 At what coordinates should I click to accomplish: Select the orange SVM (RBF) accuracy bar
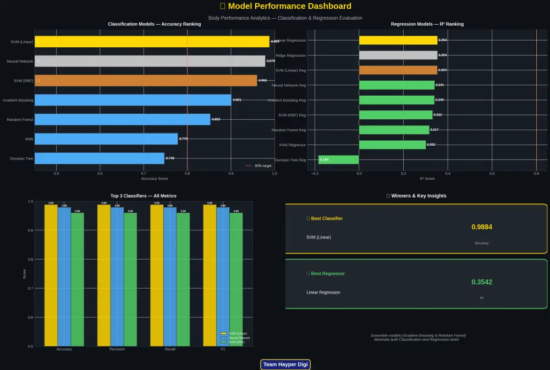(x=146, y=81)
